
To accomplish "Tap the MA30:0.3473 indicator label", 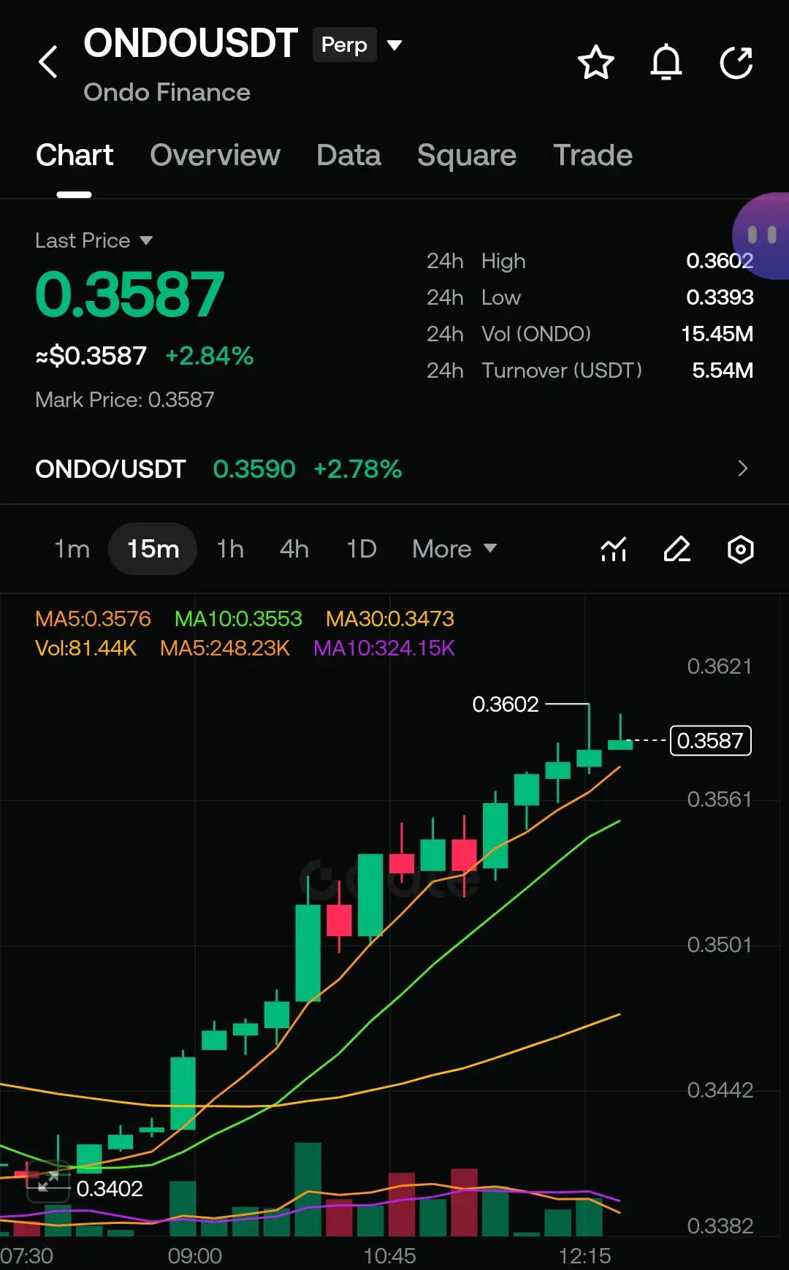I will (x=390, y=619).
